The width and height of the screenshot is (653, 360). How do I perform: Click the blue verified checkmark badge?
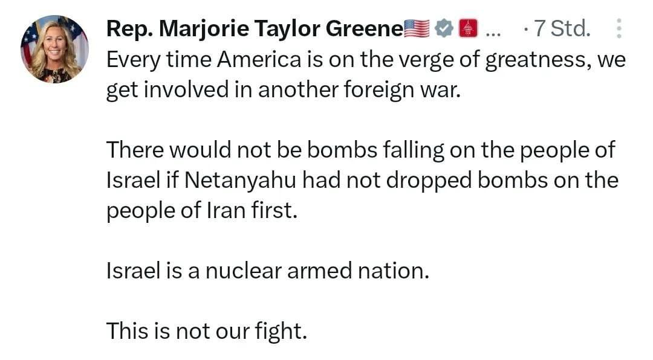point(444,28)
